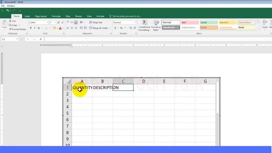Click the Merge & Center button
The height and width of the screenshot is (153, 272).
pos(99,28)
